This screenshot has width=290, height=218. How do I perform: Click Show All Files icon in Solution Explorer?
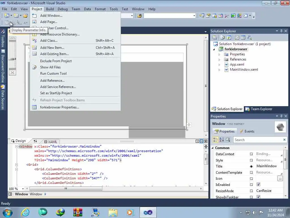click(x=223, y=38)
